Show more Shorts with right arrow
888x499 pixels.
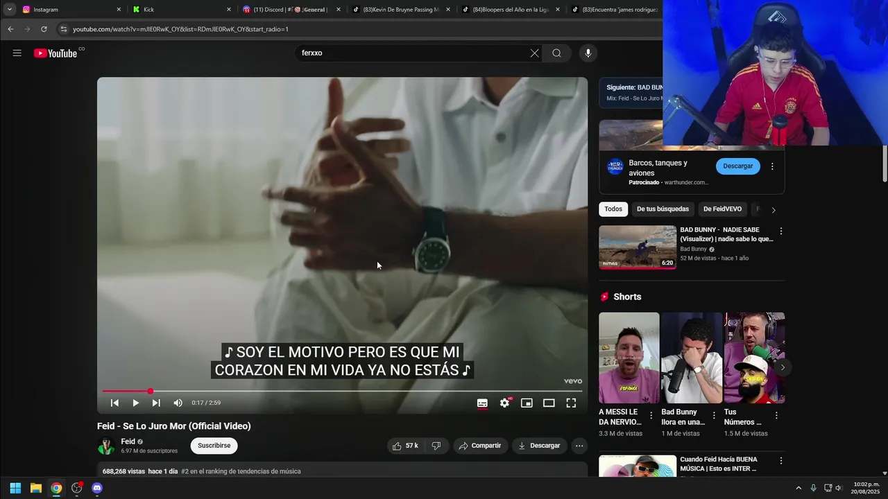[783, 367]
